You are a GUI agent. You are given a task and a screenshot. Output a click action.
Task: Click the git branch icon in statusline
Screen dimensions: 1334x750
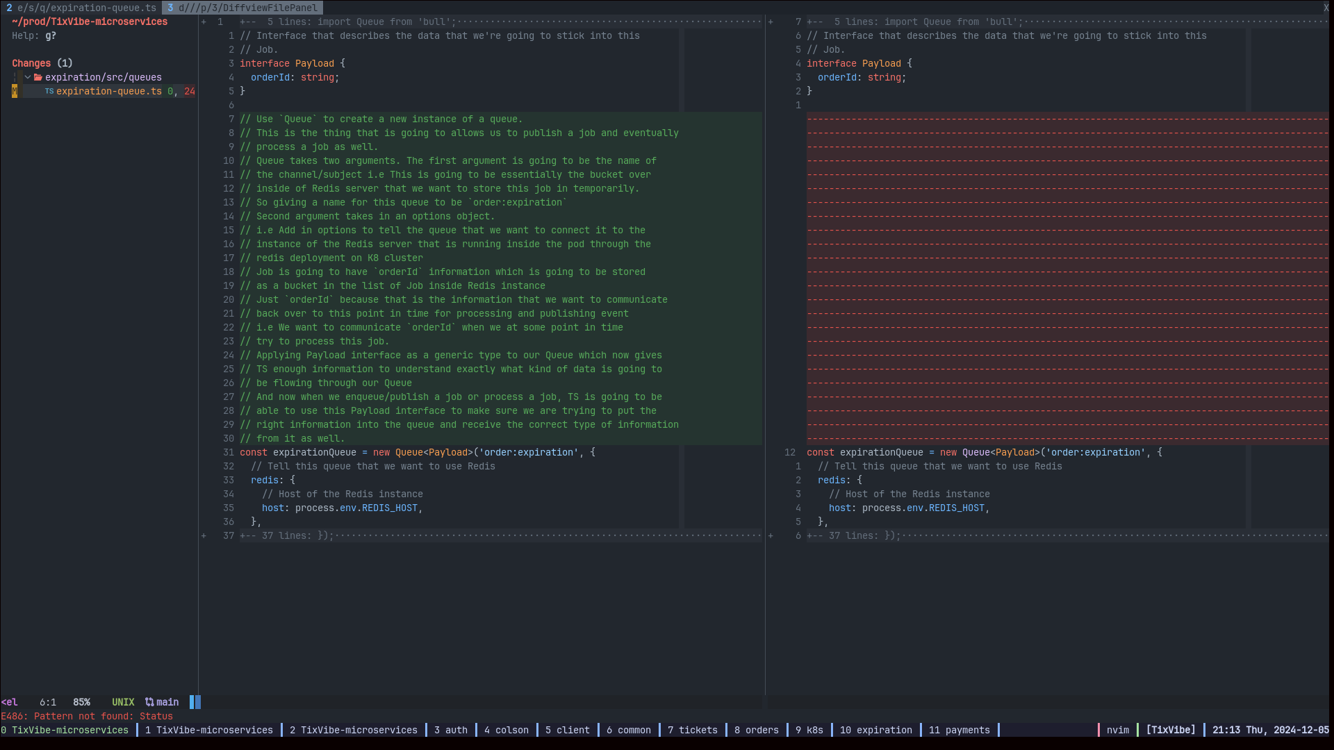click(149, 702)
